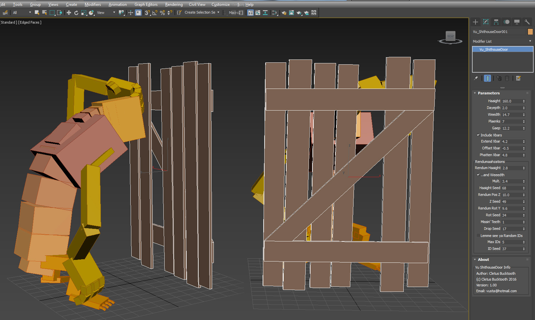The width and height of the screenshot is (535, 320).
Task: Toggle the Angle Snap tool
Action: (155, 13)
